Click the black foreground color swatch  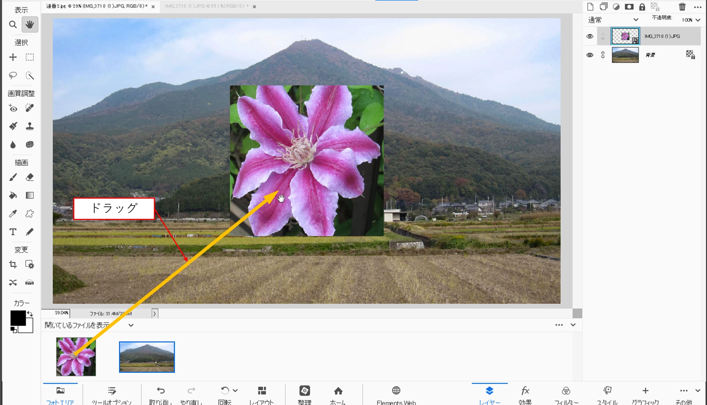click(17, 318)
